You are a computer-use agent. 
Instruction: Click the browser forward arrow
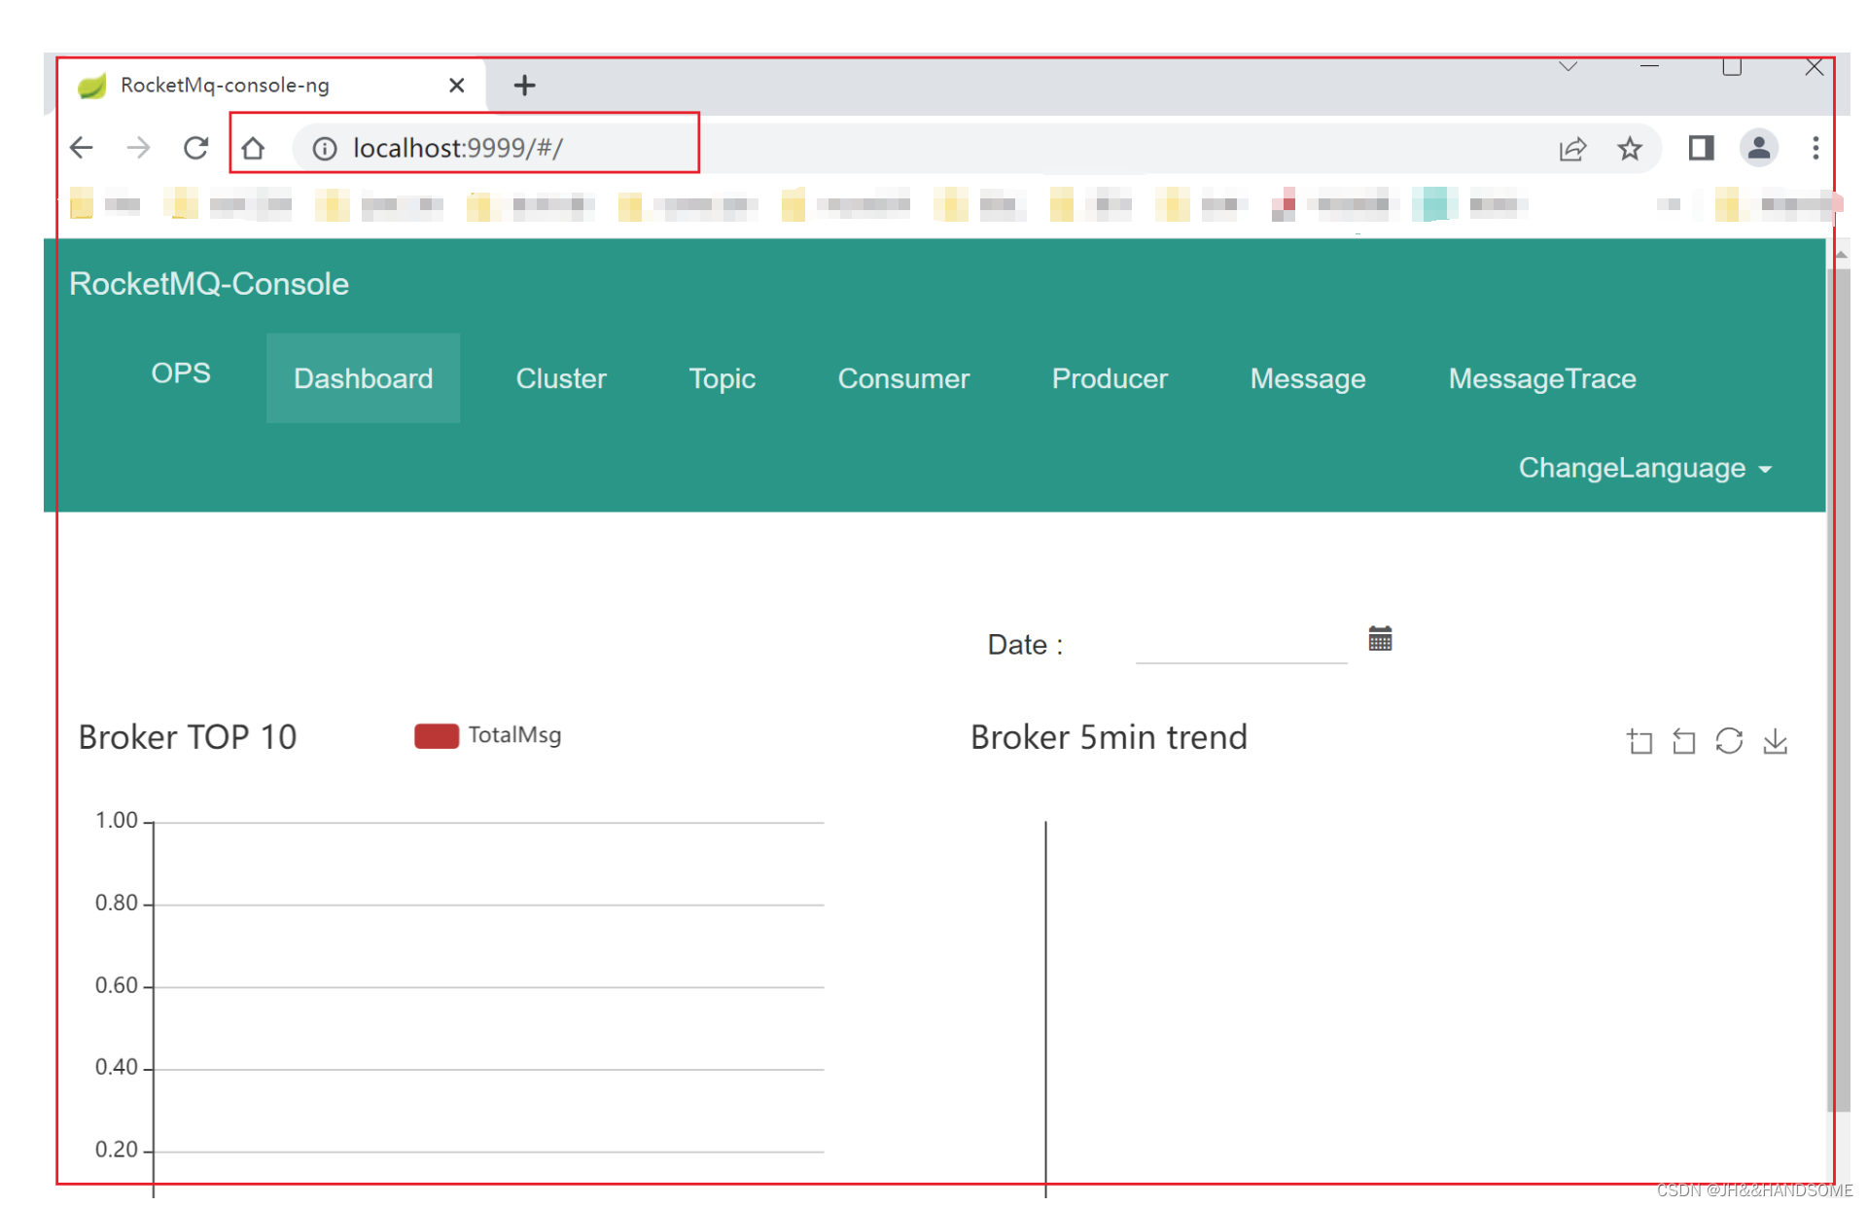tap(139, 148)
